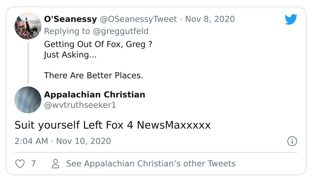The height and width of the screenshot is (182, 313).
Task: Click 'There Are Better Places.' text
Action: point(94,75)
